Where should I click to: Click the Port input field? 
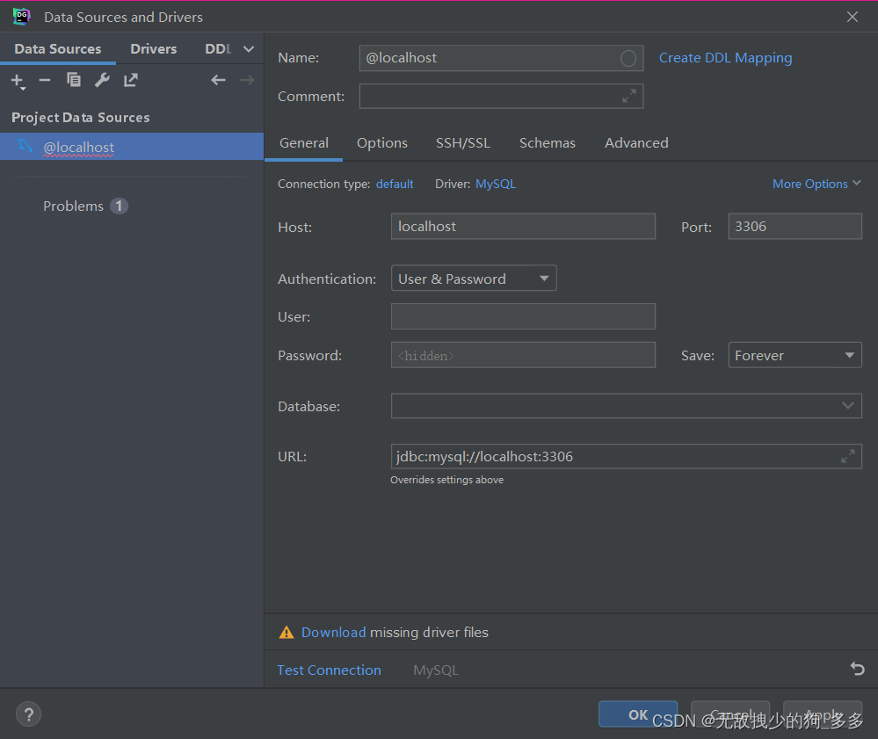click(x=795, y=226)
